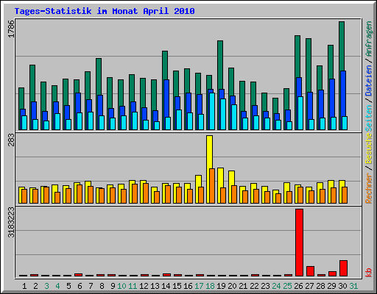Click the x-axis day label 30
This screenshot has height=294, width=377.
click(342, 286)
